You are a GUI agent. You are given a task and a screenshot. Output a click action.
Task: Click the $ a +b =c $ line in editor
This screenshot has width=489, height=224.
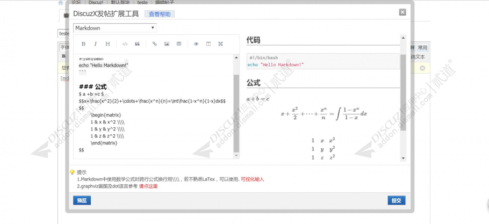click(91, 94)
